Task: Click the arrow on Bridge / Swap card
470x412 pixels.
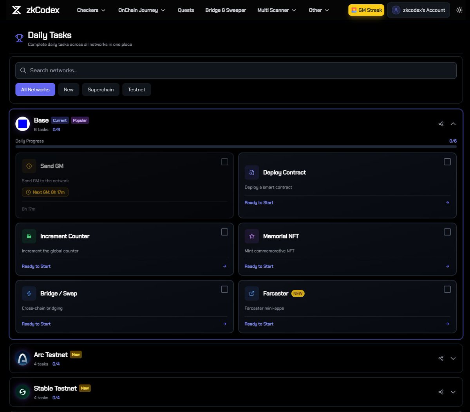Action: click(224, 324)
